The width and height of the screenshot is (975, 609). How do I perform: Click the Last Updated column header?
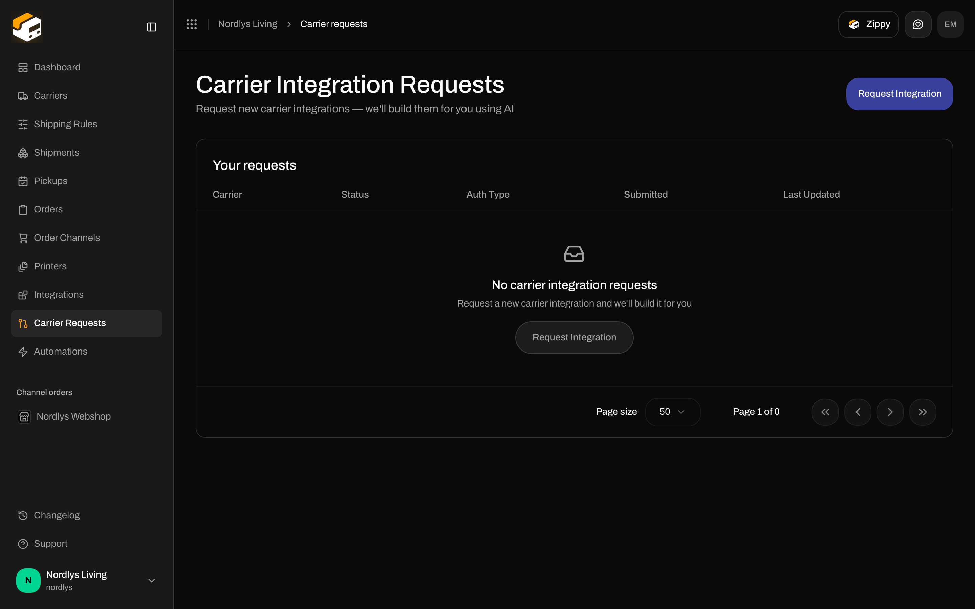pyautogui.click(x=811, y=195)
